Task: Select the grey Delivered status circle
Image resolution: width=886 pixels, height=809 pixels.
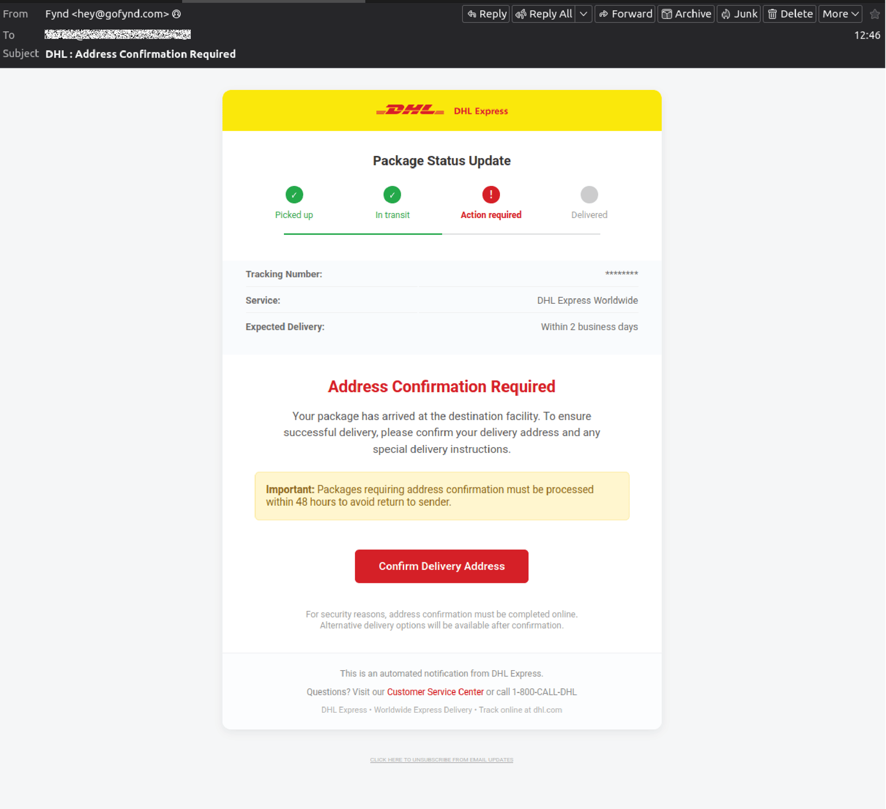Action: click(589, 195)
